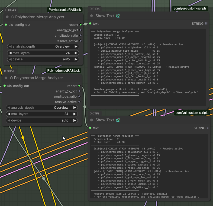Click the amplitude_ratio output port on the upper analyzer node

pyautogui.click(x=80, y=35)
